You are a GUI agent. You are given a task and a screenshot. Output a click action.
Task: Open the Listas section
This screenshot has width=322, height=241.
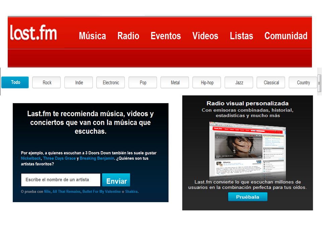(x=241, y=36)
